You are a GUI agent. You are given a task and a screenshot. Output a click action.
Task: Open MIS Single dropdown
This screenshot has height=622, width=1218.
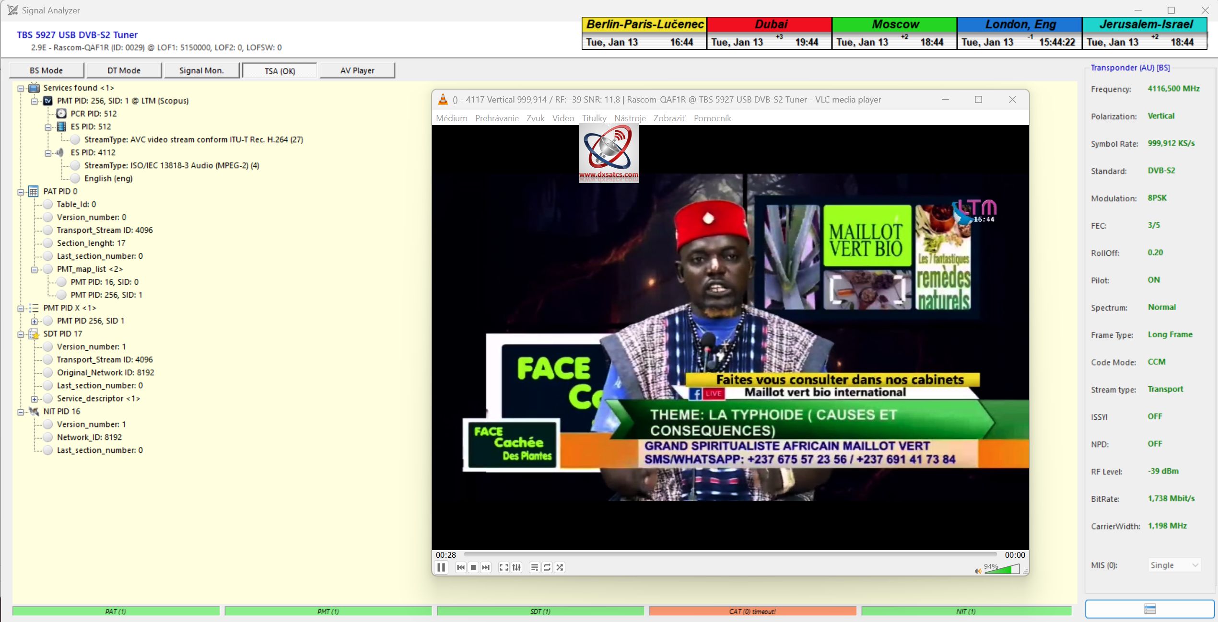[x=1174, y=565]
